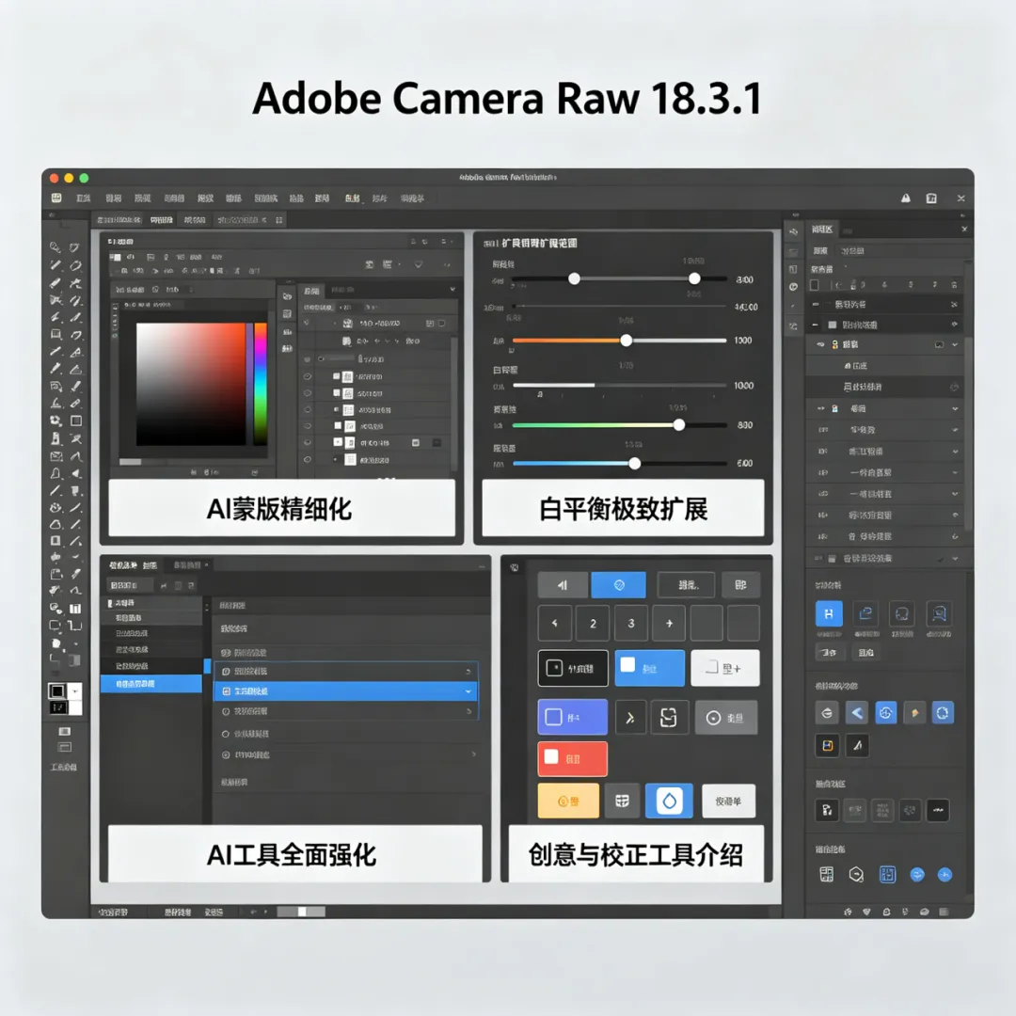Click the music-note tile in the right panel
1016x1016 pixels.
click(828, 810)
